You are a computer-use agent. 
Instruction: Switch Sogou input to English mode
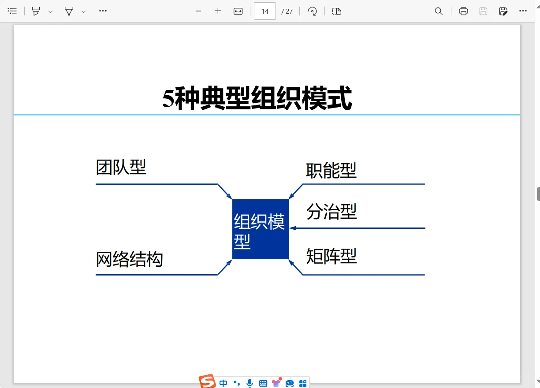[223, 383]
